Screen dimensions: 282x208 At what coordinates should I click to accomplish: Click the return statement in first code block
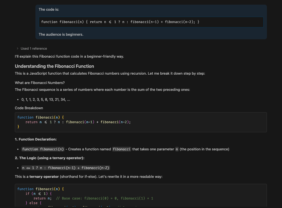pos(78,122)
